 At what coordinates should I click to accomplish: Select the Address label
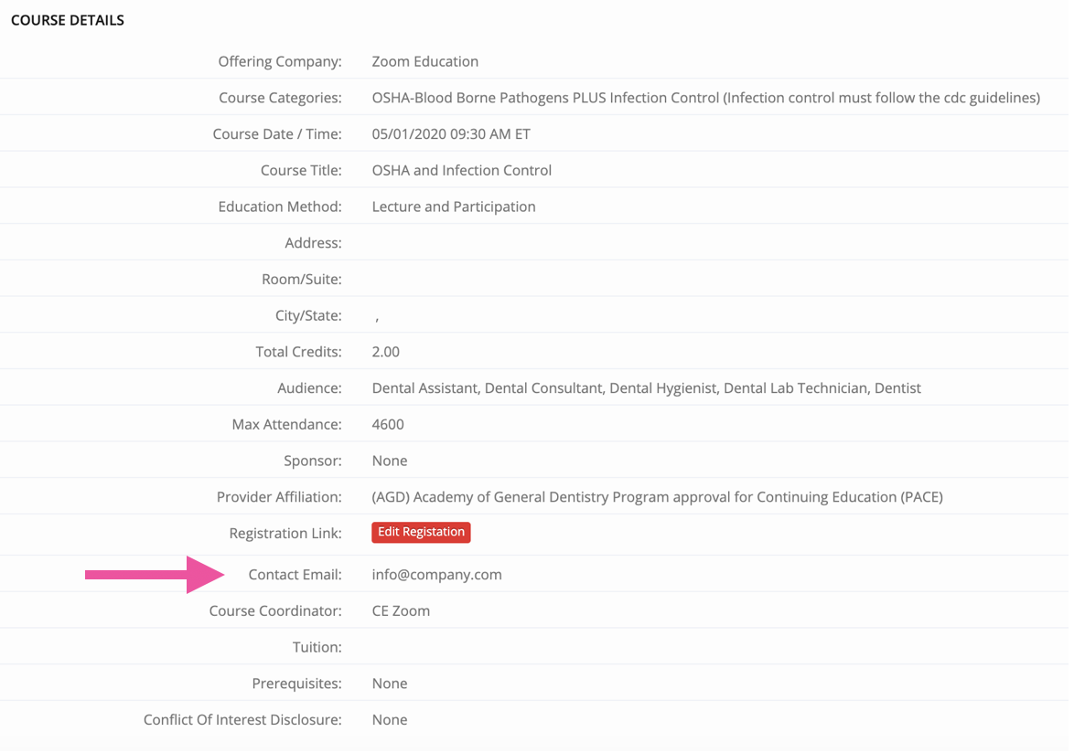point(314,243)
